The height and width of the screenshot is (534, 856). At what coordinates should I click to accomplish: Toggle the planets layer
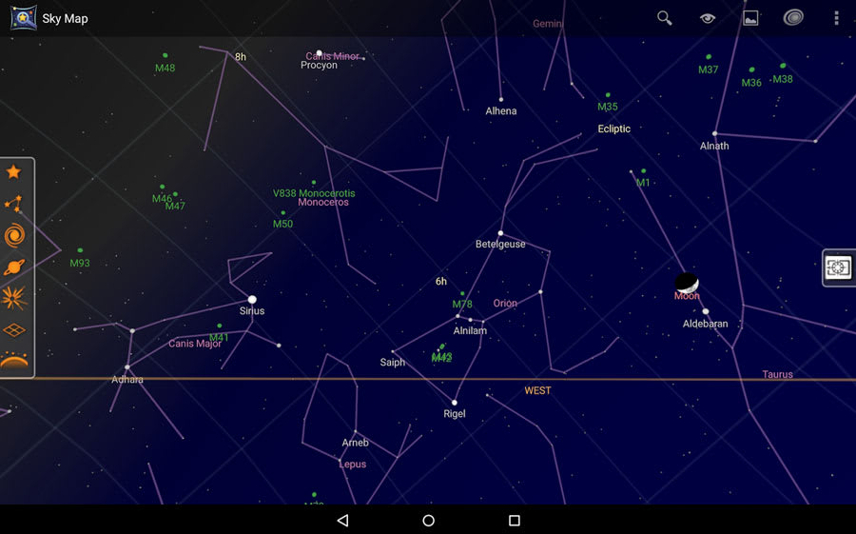click(14, 267)
